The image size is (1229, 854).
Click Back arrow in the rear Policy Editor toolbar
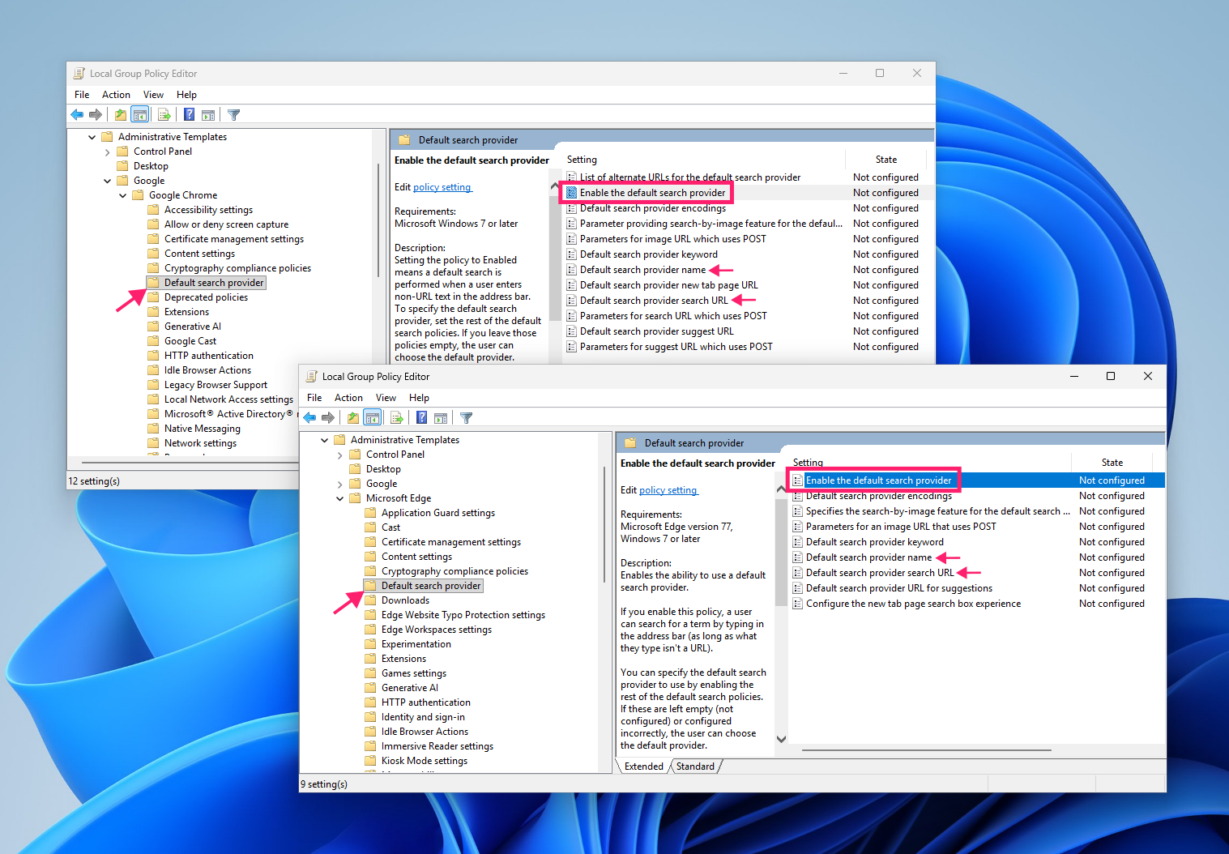77,115
